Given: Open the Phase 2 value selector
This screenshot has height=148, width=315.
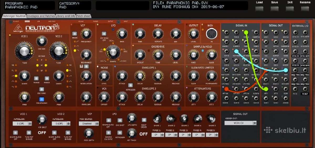Looking at the screenshot, I should pos(171,135).
